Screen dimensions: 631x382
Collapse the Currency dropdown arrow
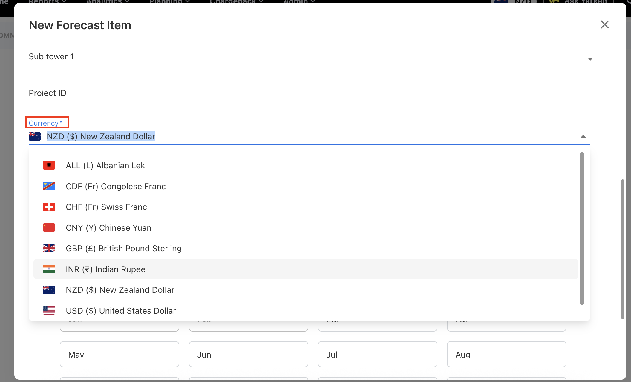tap(583, 137)
